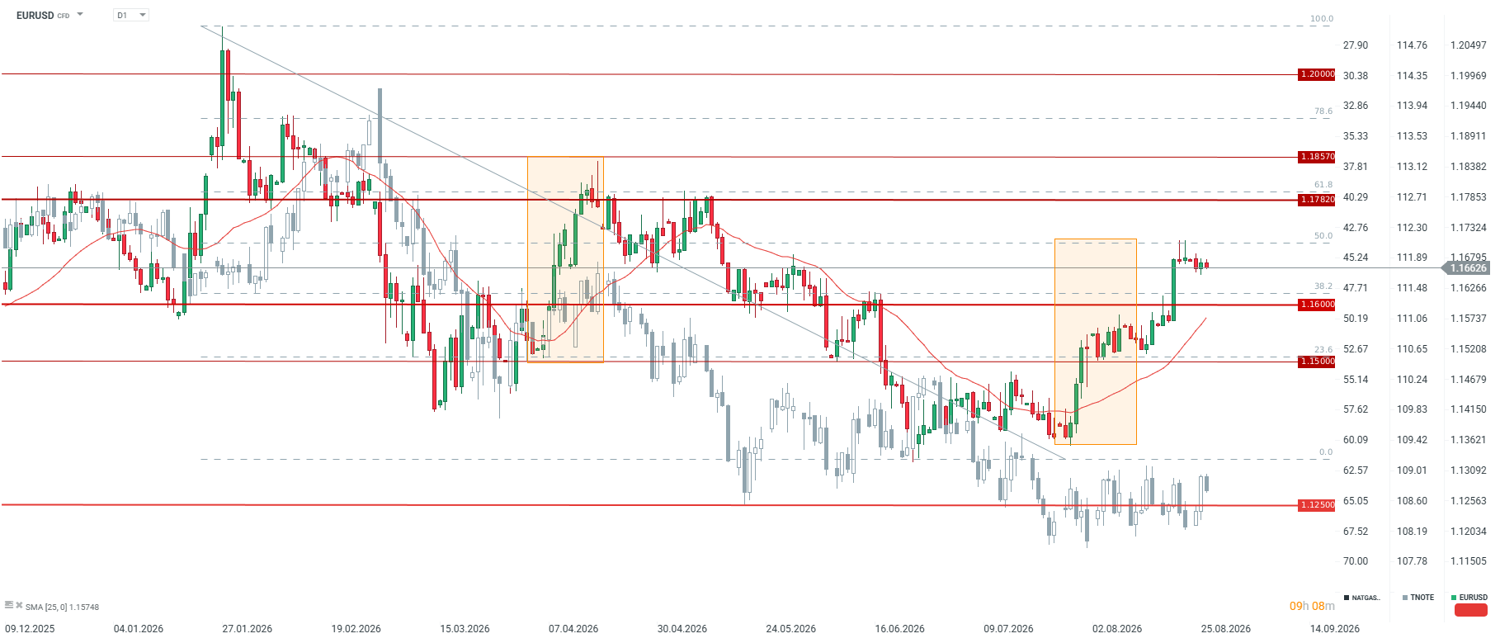Click the 16.06.2026 date on the time axis

pyautogui.click(x=900, y=629)
